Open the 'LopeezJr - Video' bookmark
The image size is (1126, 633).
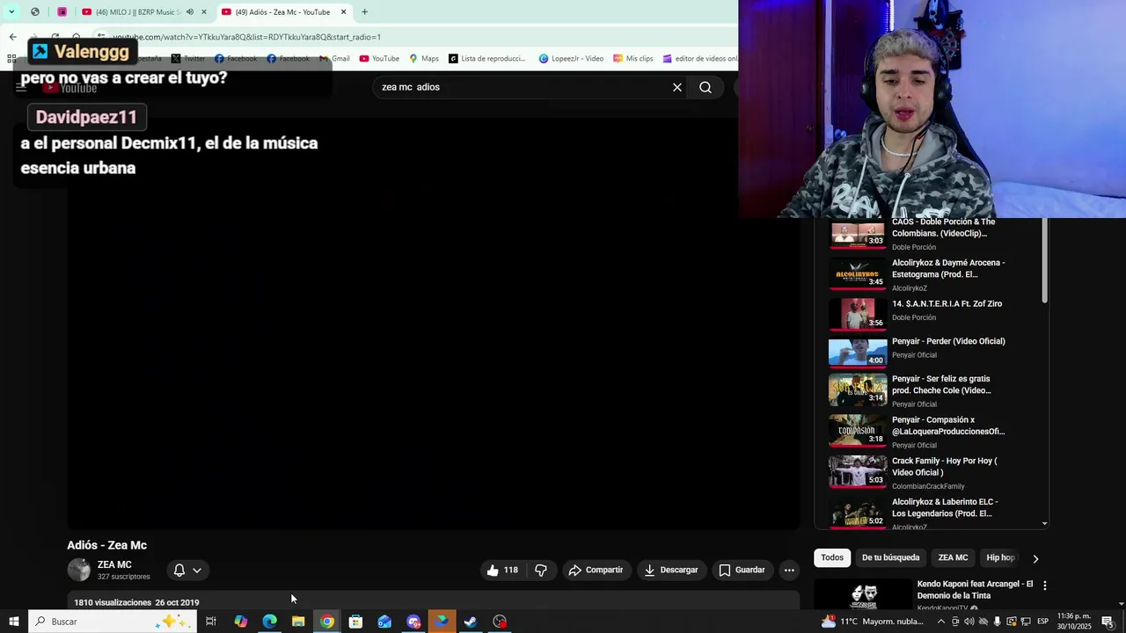[x=571, y=59]
